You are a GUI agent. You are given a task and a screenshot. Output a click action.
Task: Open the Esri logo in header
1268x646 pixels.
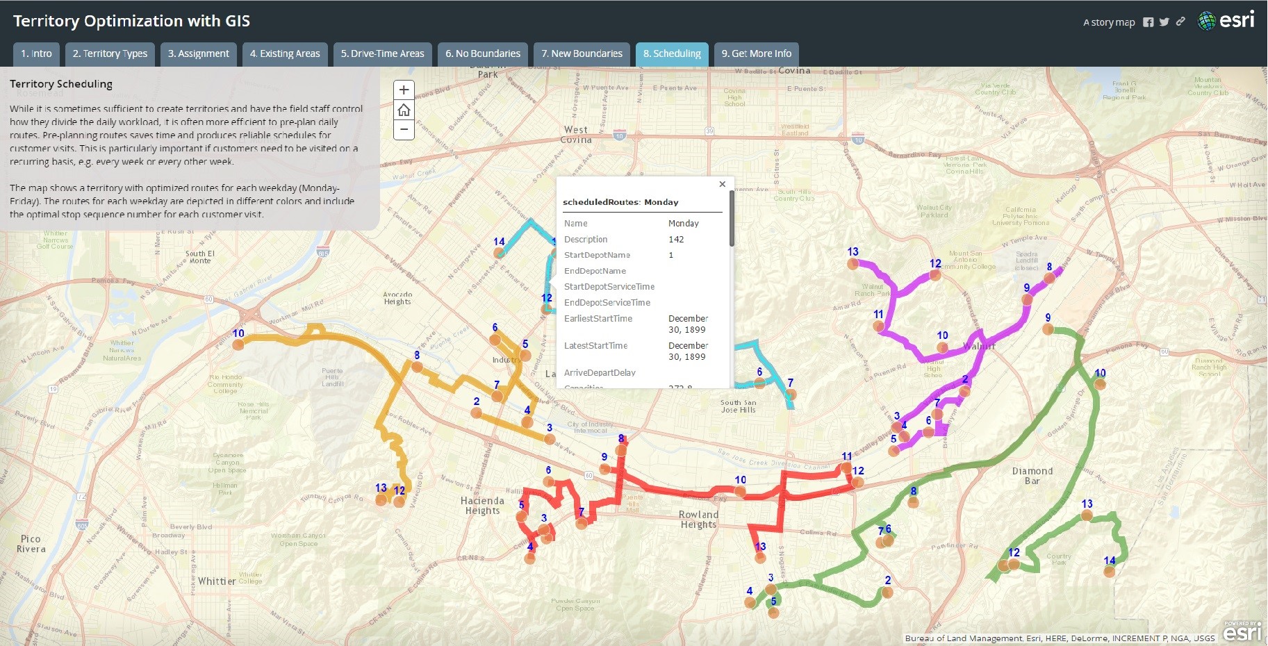coord(1227,21)
